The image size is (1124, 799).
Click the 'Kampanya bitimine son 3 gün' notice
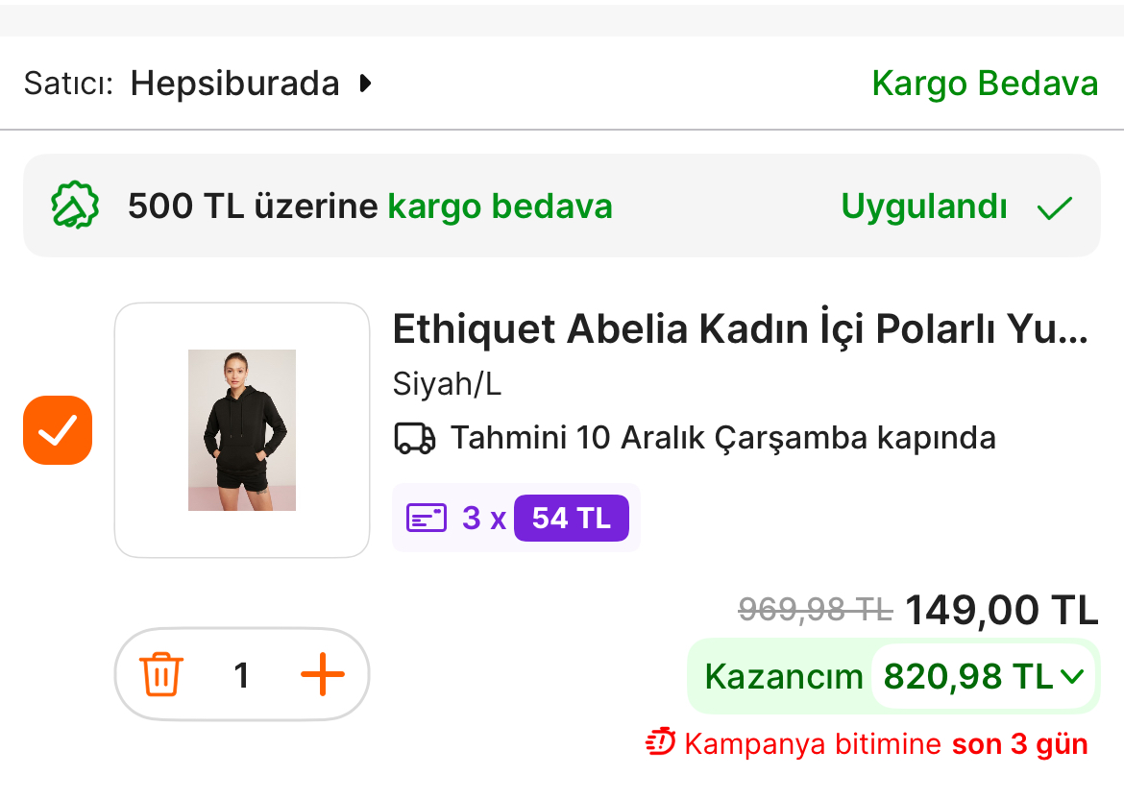tap(885, 743)
